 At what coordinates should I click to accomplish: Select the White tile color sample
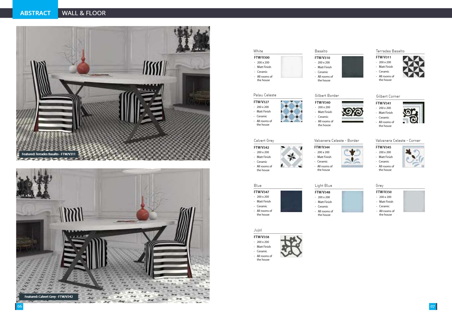coord(291,67)
